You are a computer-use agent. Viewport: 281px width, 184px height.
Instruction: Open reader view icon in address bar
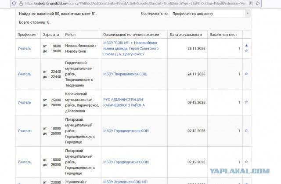251,4
